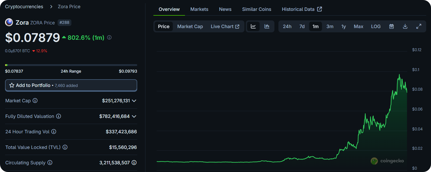Open Historical Data link
Viewport: 431px width, 172px height.
tap(301, 9)
